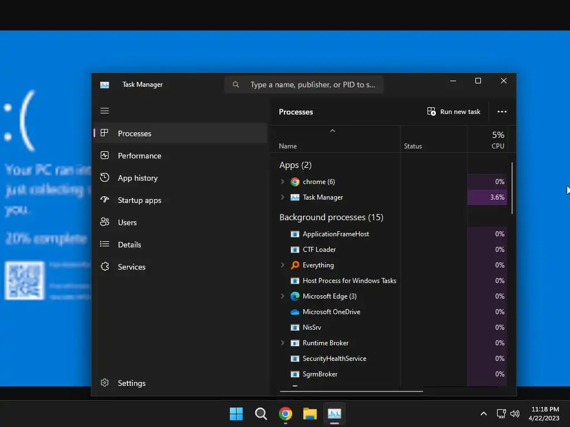Expand the Task Manager process row
570x427 pixels.
[x=282, y=197]
